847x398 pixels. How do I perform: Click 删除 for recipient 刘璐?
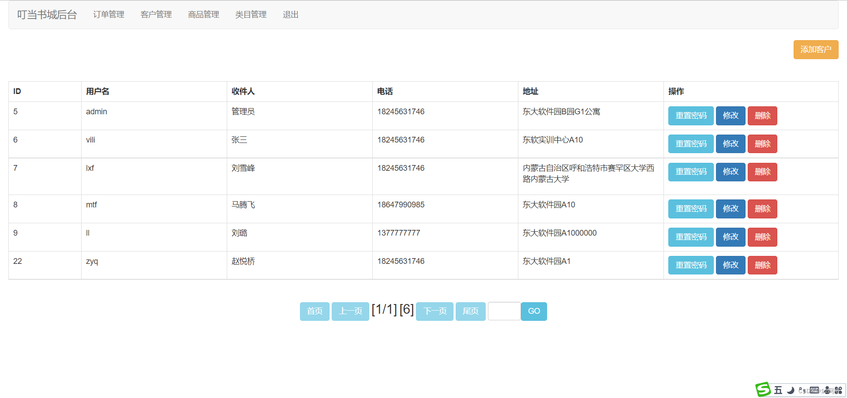pyautogui.click(x=762, y=237)
